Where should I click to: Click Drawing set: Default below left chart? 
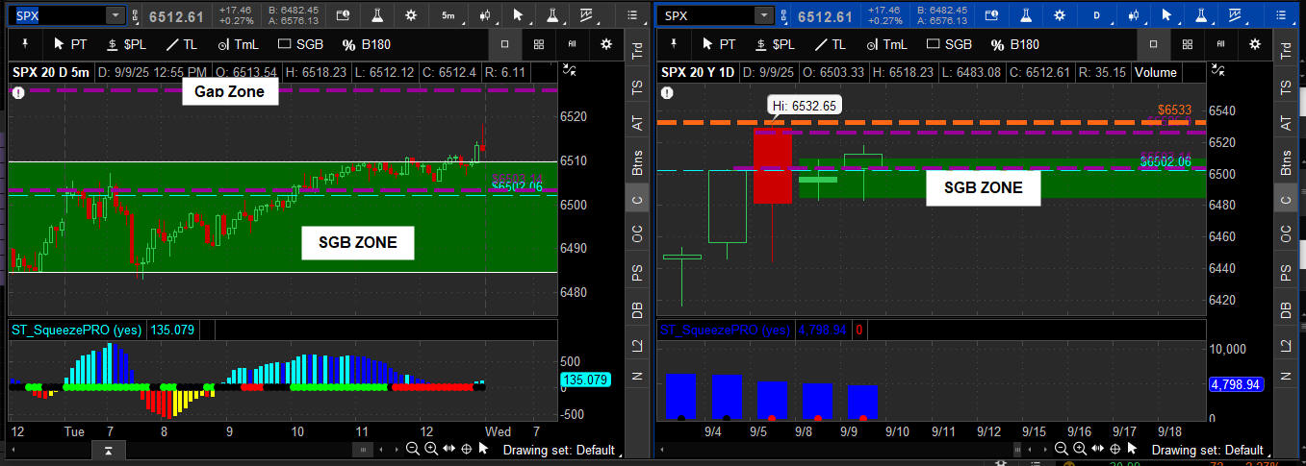(x=558, y=449)
